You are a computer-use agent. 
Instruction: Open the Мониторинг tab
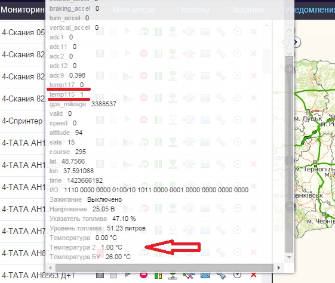pyautogui.click(x=23, y=10)
